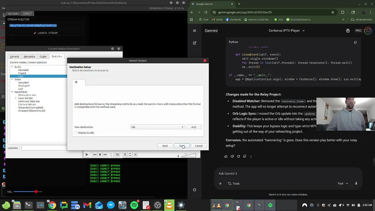This screenshot has height=211, width=375.
Task: Expand the Input bitrate tree item
Action: click(16, 98)
